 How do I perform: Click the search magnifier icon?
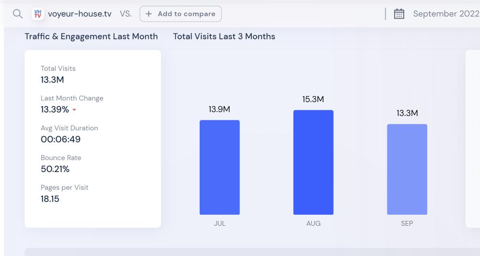coord(18,14)
